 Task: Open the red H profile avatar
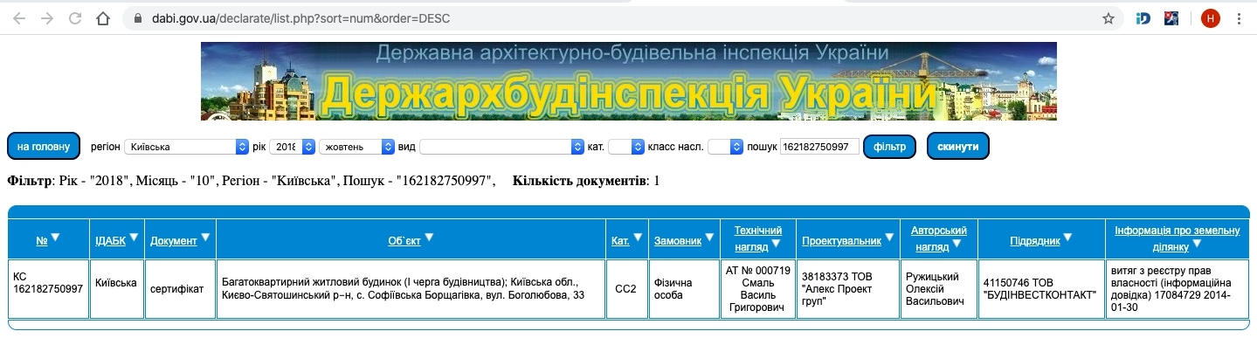click(1210, 17)
